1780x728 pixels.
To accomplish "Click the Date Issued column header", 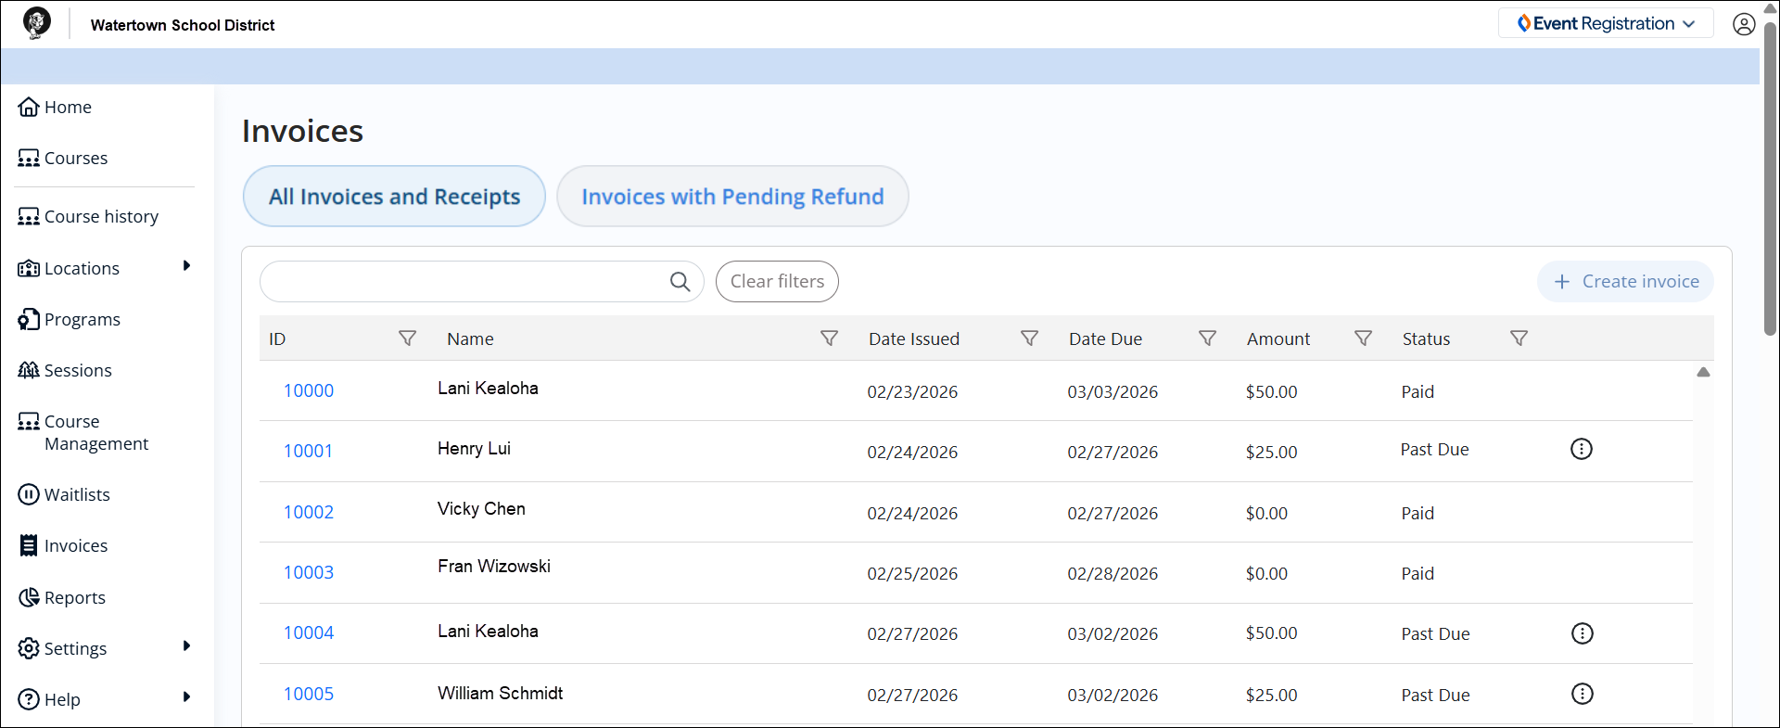I will (914, 339).
